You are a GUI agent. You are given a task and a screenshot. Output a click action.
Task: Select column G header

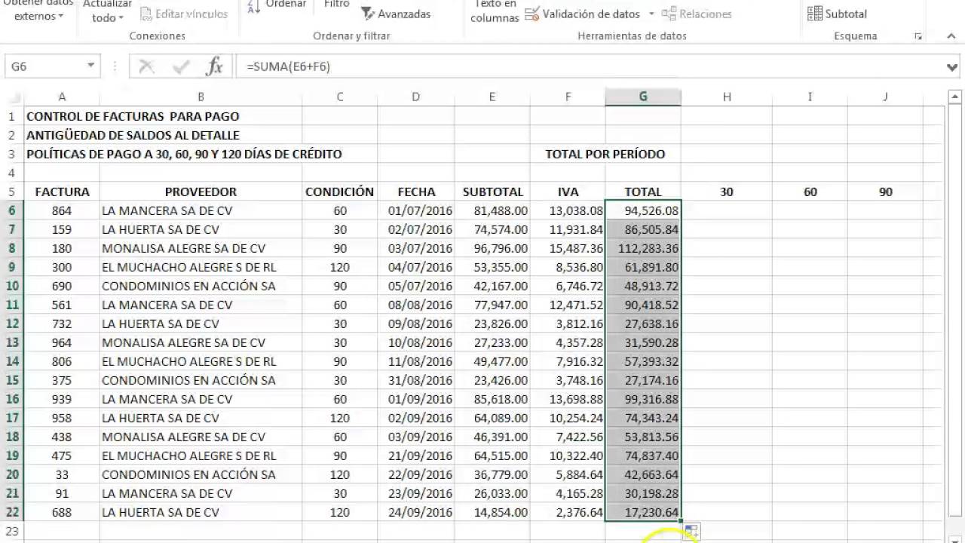tap(643, 97)
